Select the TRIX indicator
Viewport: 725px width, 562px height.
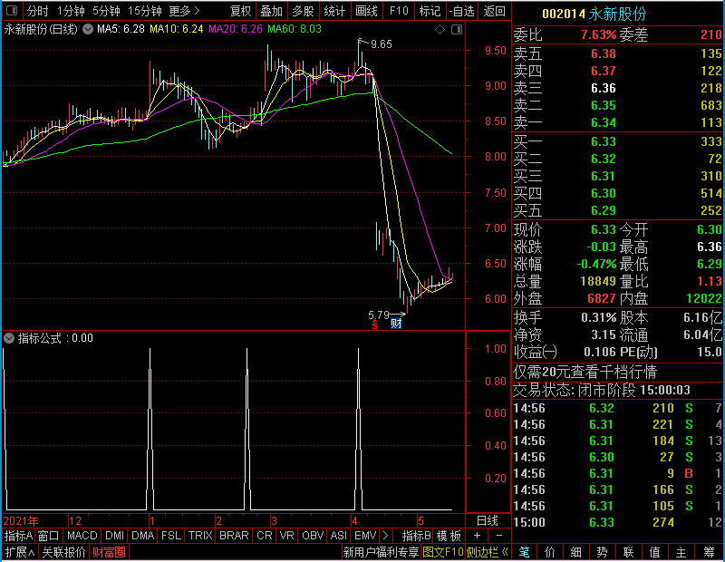[200, 536]
